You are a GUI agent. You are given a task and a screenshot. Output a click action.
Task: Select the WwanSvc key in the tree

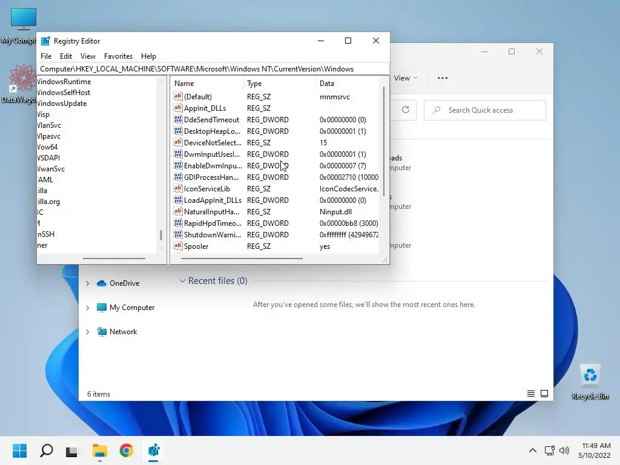pyautogui.click(x=51, y=168)
